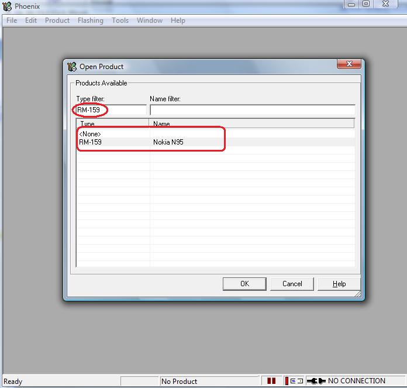Cancel the Open Product dialog
Screen dimensions: 407x388
(x=292, y=284)
